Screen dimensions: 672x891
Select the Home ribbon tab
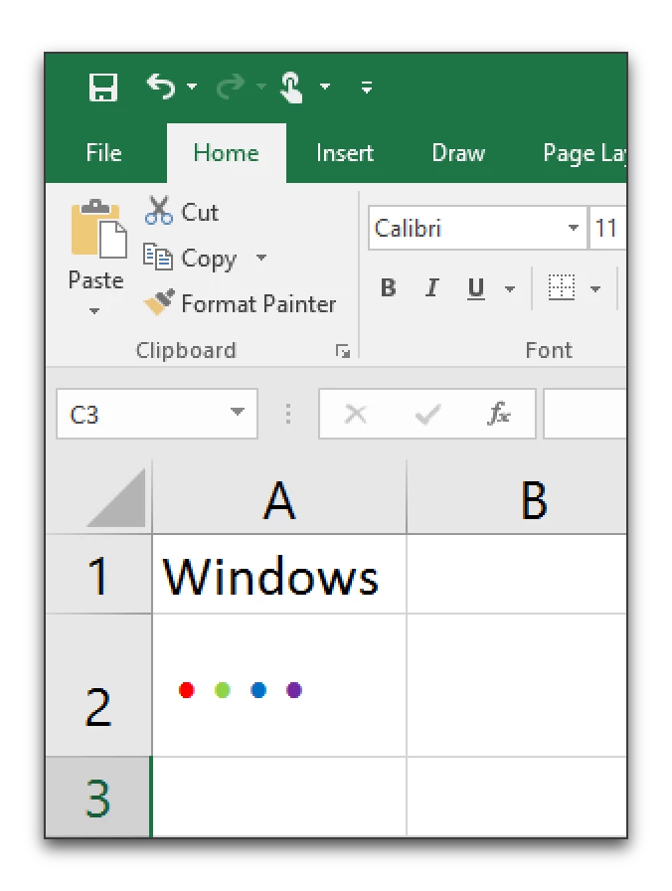click(x=226, y=153)
